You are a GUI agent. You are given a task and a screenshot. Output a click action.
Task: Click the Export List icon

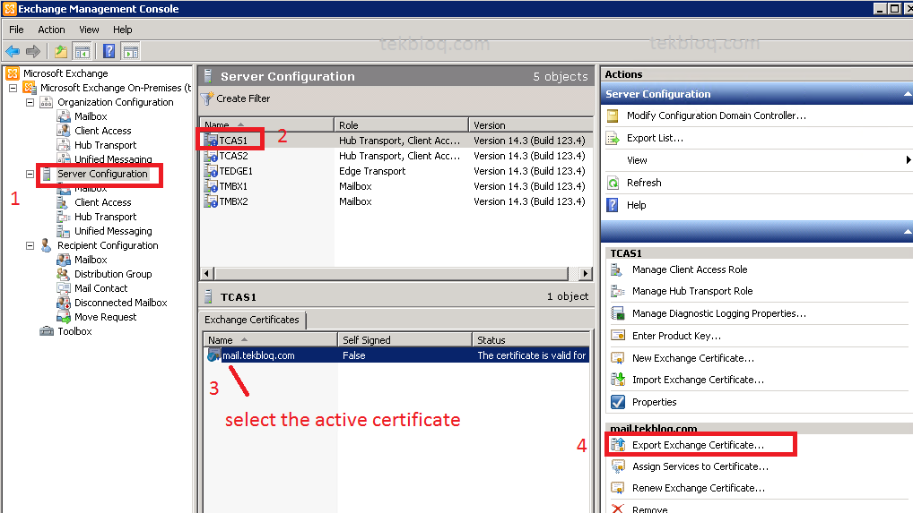[x=613, y=138]
